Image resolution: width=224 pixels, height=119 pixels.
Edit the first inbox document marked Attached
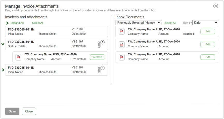coord(208,32)
